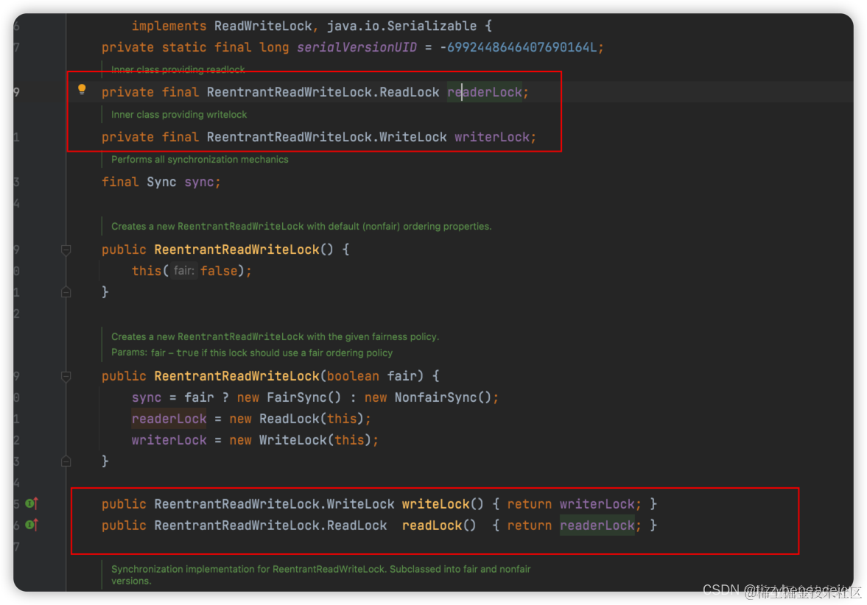Click the 'Inner class providing readlock' comment
This screenshot has width=867, height=605.
click(178, 70)
